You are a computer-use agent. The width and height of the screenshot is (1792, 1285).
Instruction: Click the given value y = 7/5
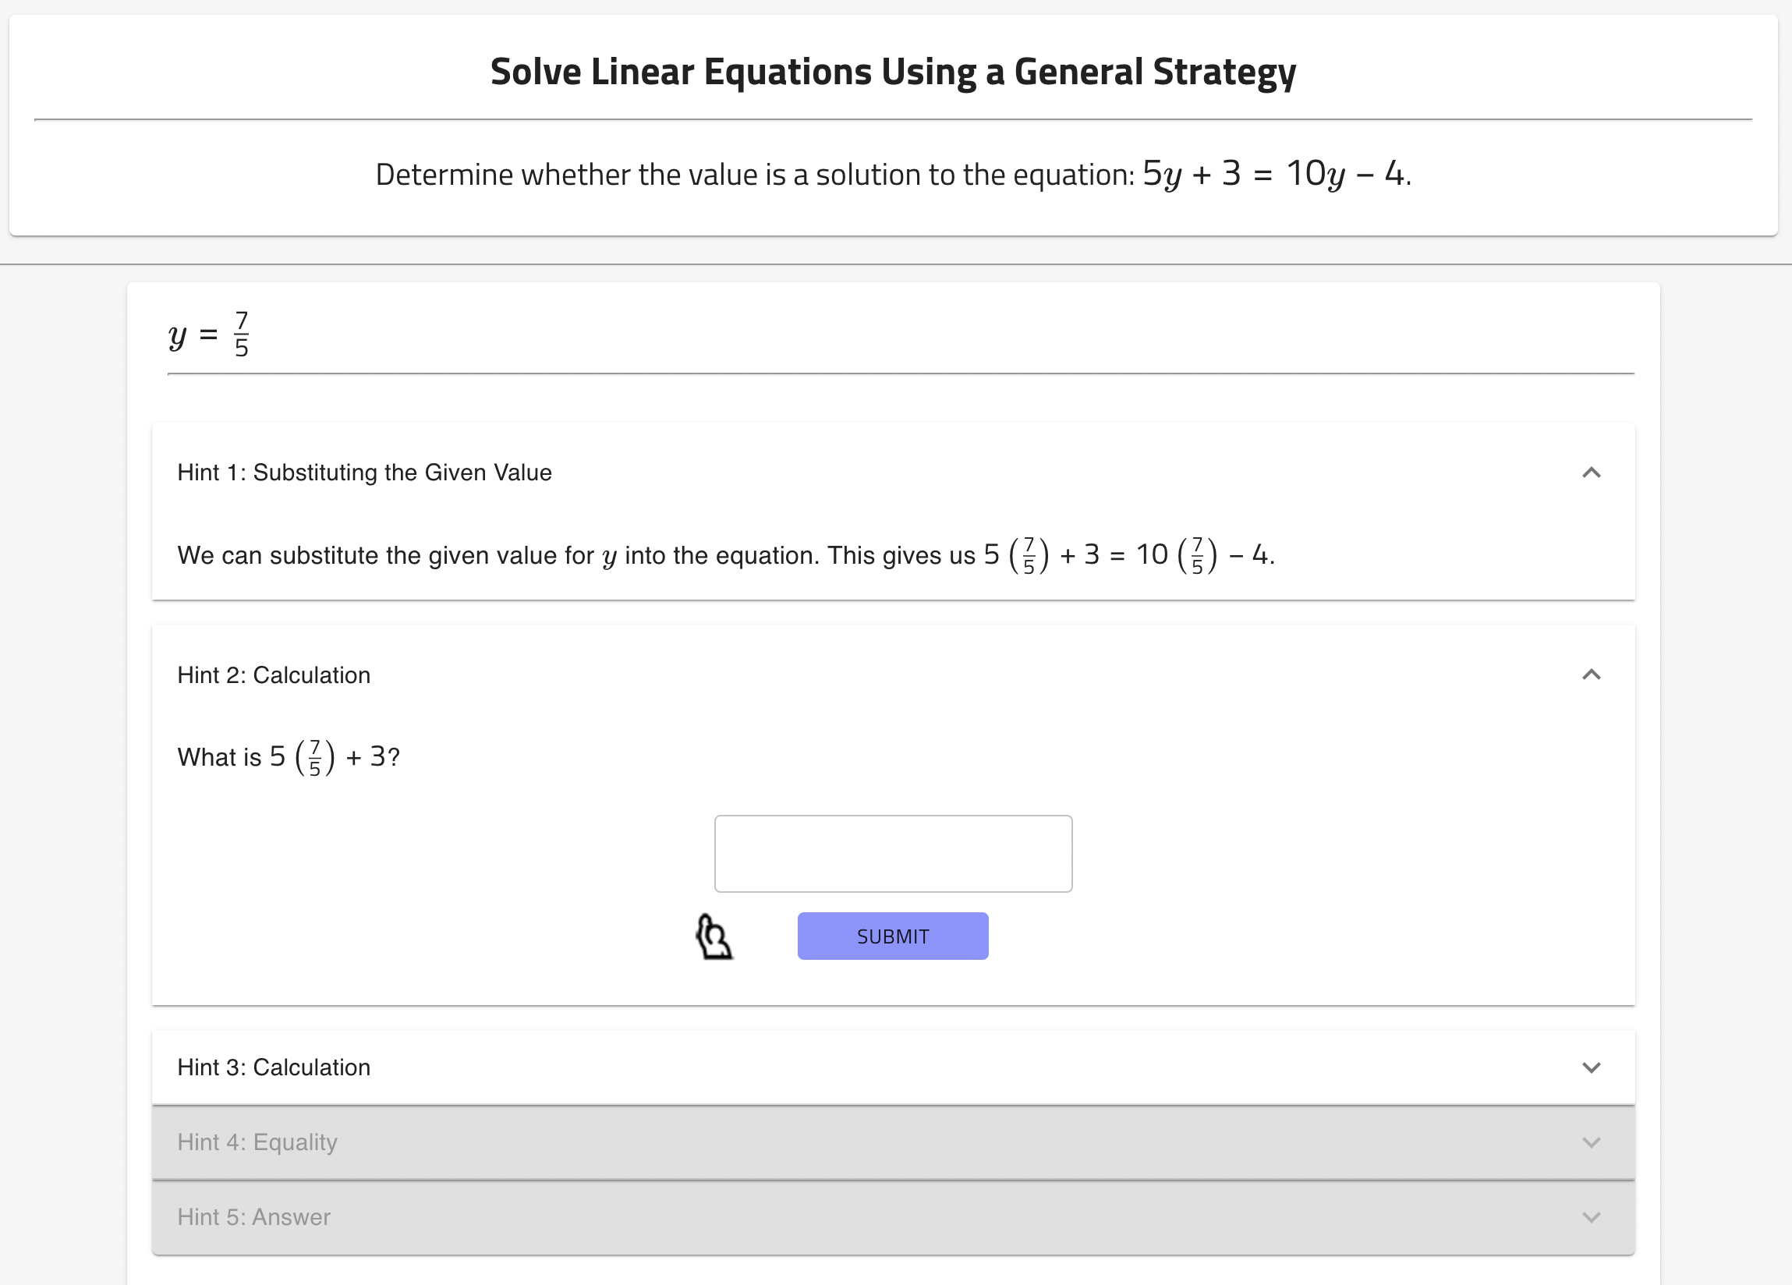pyautogui.click(x=210, y=335)
